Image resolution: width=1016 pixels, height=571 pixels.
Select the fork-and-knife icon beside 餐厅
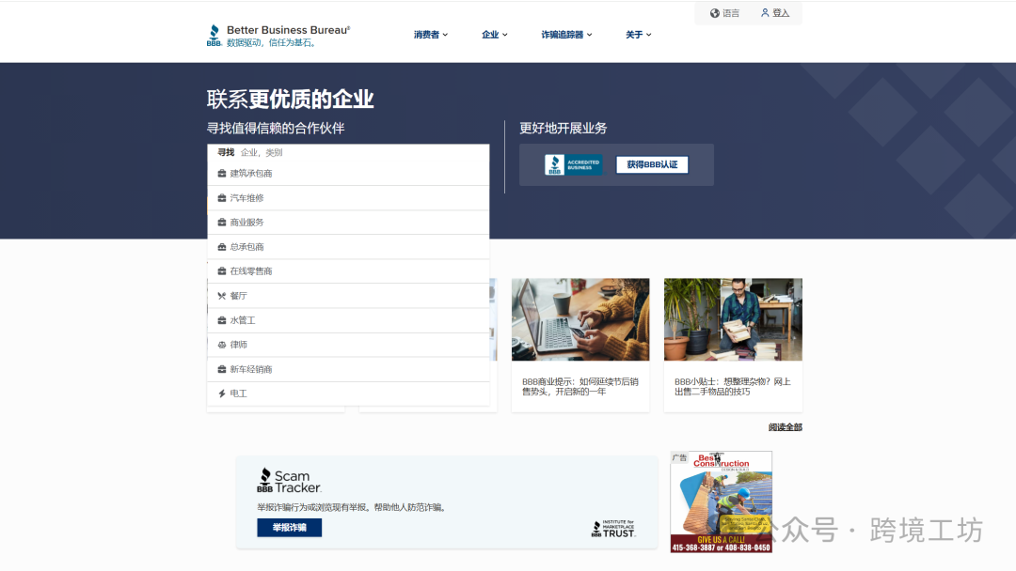(223, 295)
